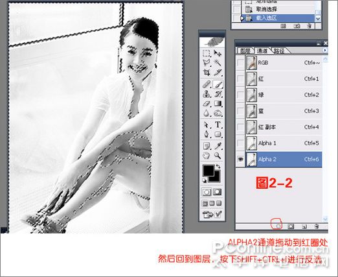Select the Type (T) tool
338x277 pixels.
pyautogui.click(x=218, y=125)
